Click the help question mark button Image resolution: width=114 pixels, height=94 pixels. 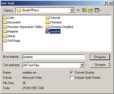(106, 3)
